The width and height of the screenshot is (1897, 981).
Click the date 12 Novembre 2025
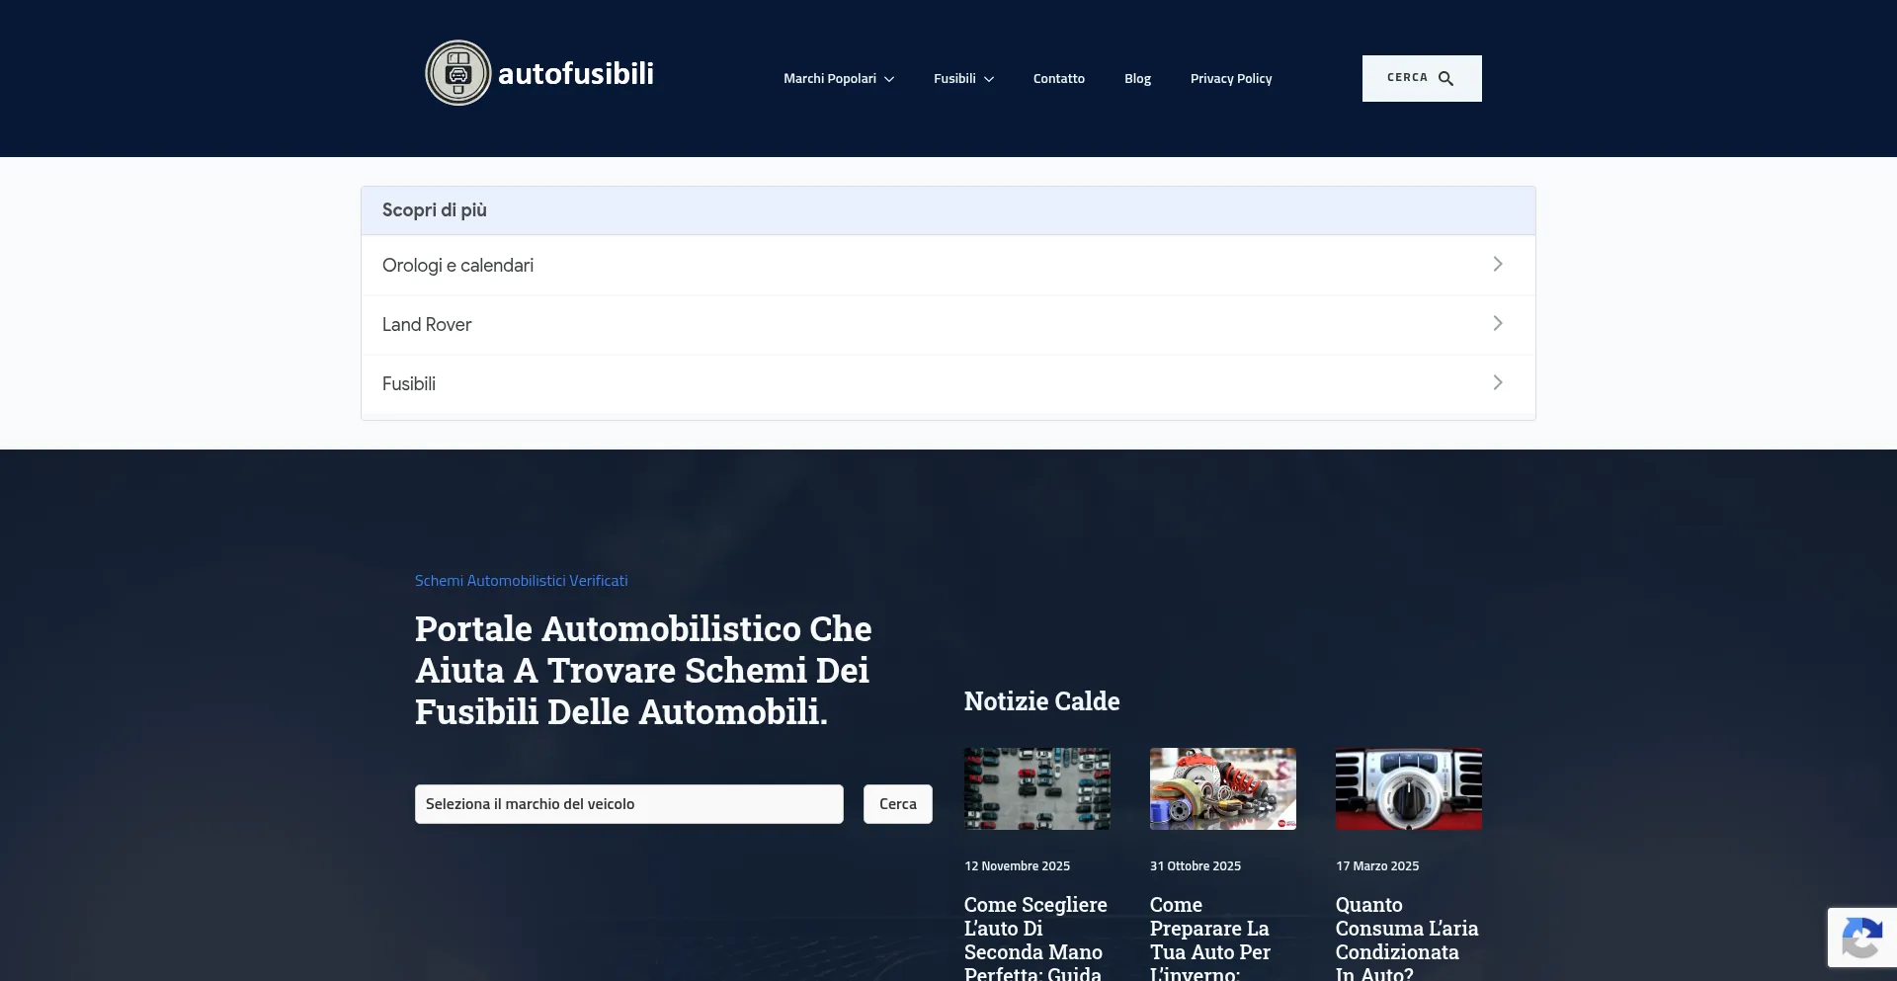point(1017,866)
